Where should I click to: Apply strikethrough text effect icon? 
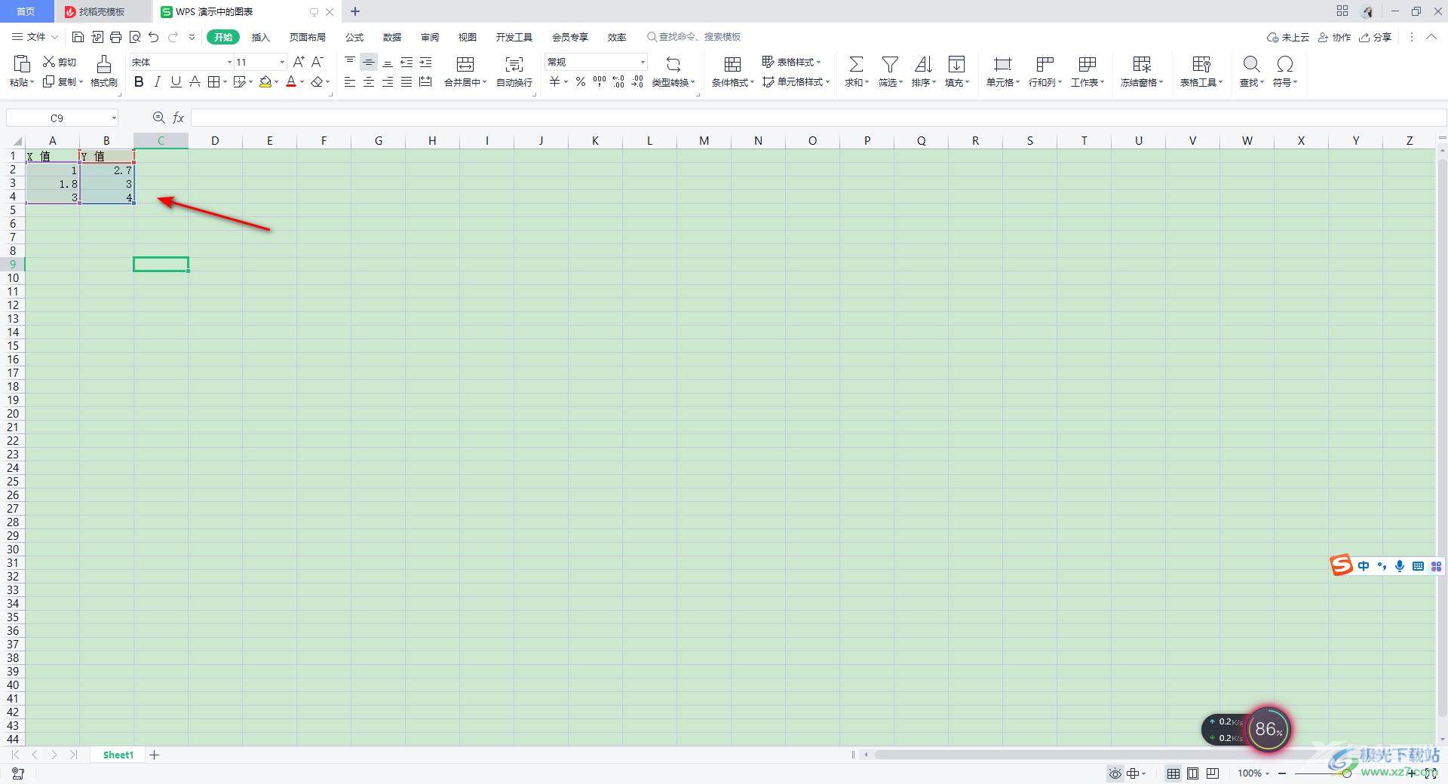[195, 81]
